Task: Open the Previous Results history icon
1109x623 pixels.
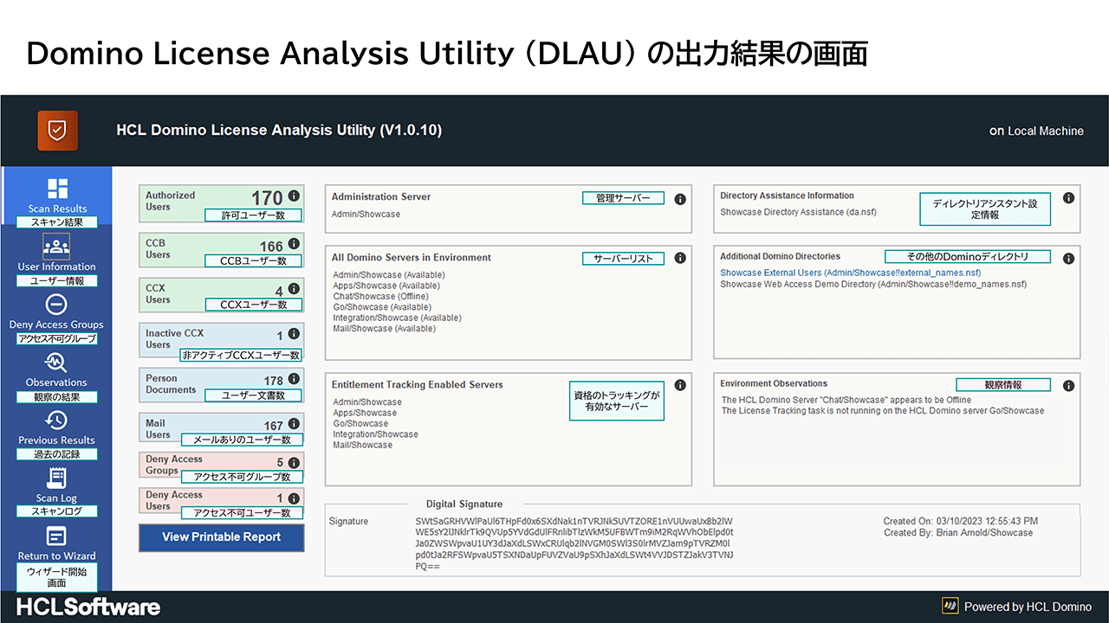Action: pos(56,420)
